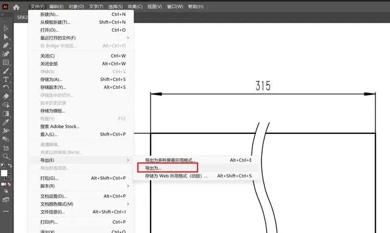Choose 存储为(A)... menu entry
390x233 pixels.
pos(82,80)
